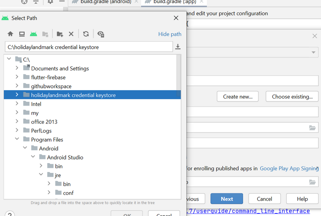Click the Choose existing... button

click(x=292, y=96)
